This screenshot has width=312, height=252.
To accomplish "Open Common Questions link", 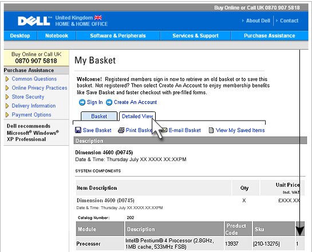I will [x=34, y=79].
